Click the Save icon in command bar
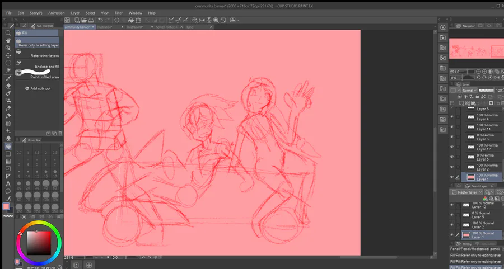 click(91, 20)
